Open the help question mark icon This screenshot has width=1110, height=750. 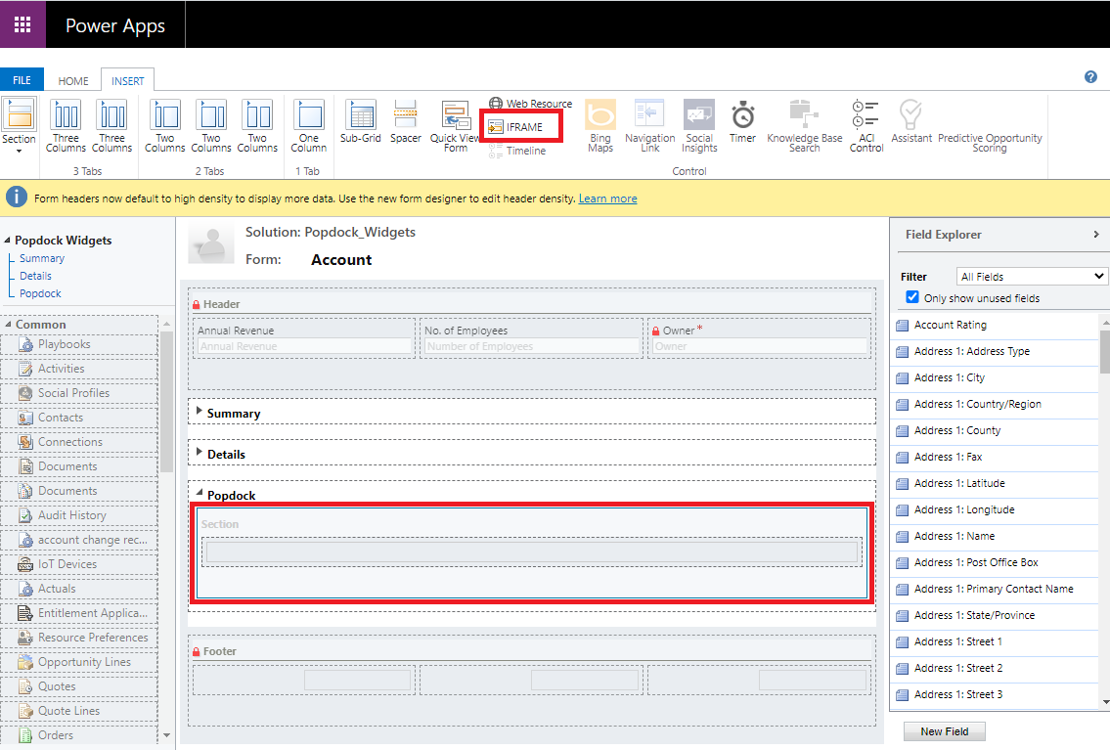(1090, 77)
